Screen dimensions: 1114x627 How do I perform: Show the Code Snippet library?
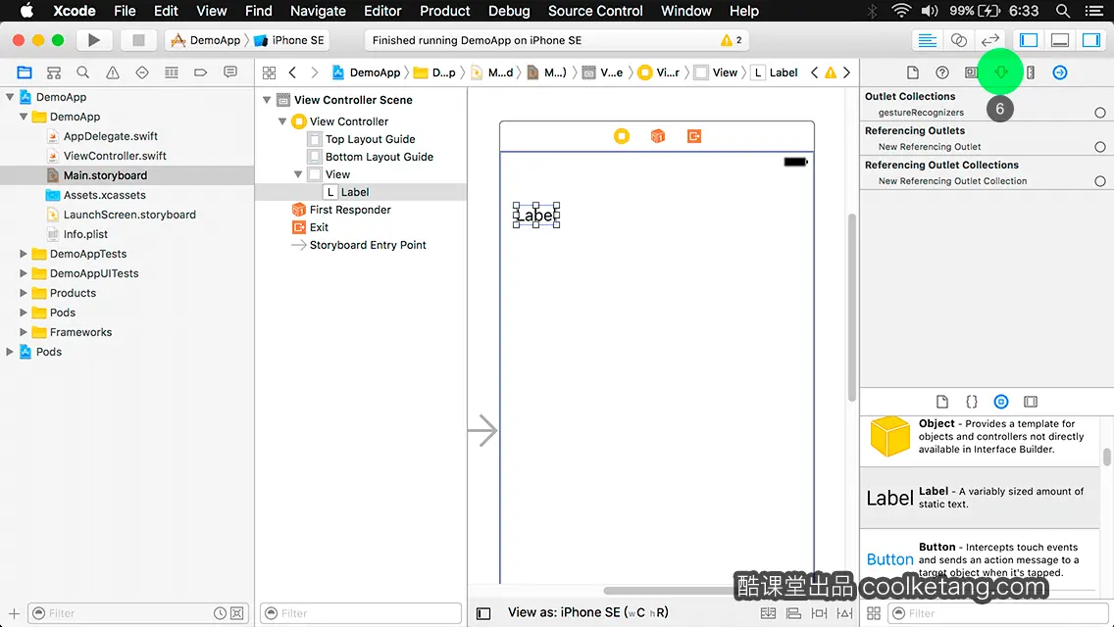[x=971, y=402]
